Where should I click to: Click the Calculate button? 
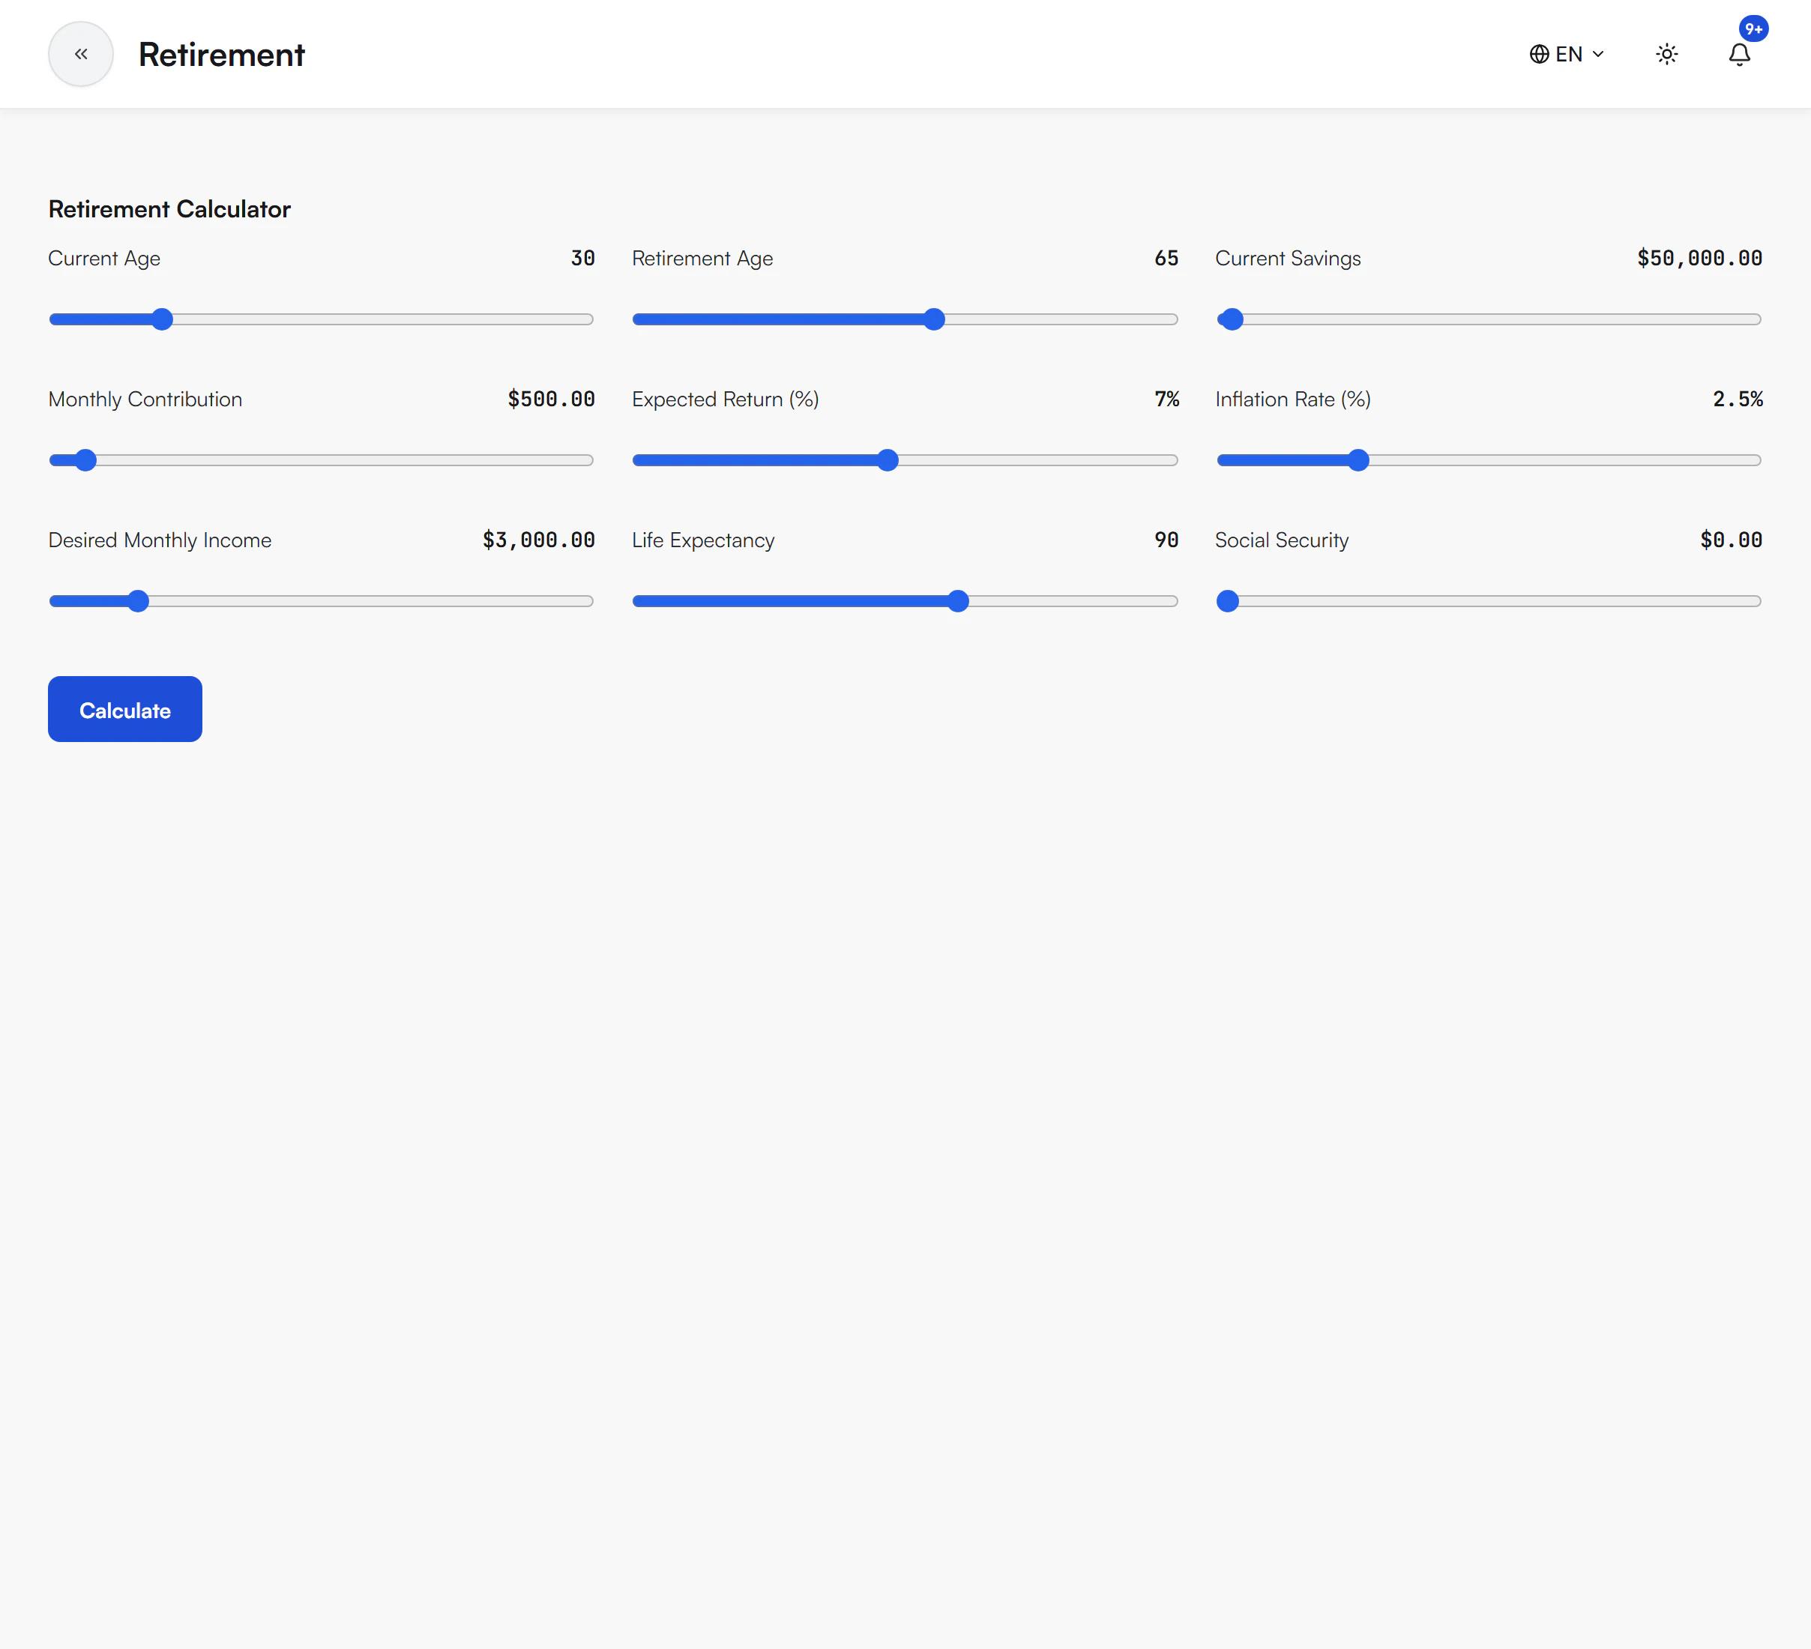(x=125, y=710)
